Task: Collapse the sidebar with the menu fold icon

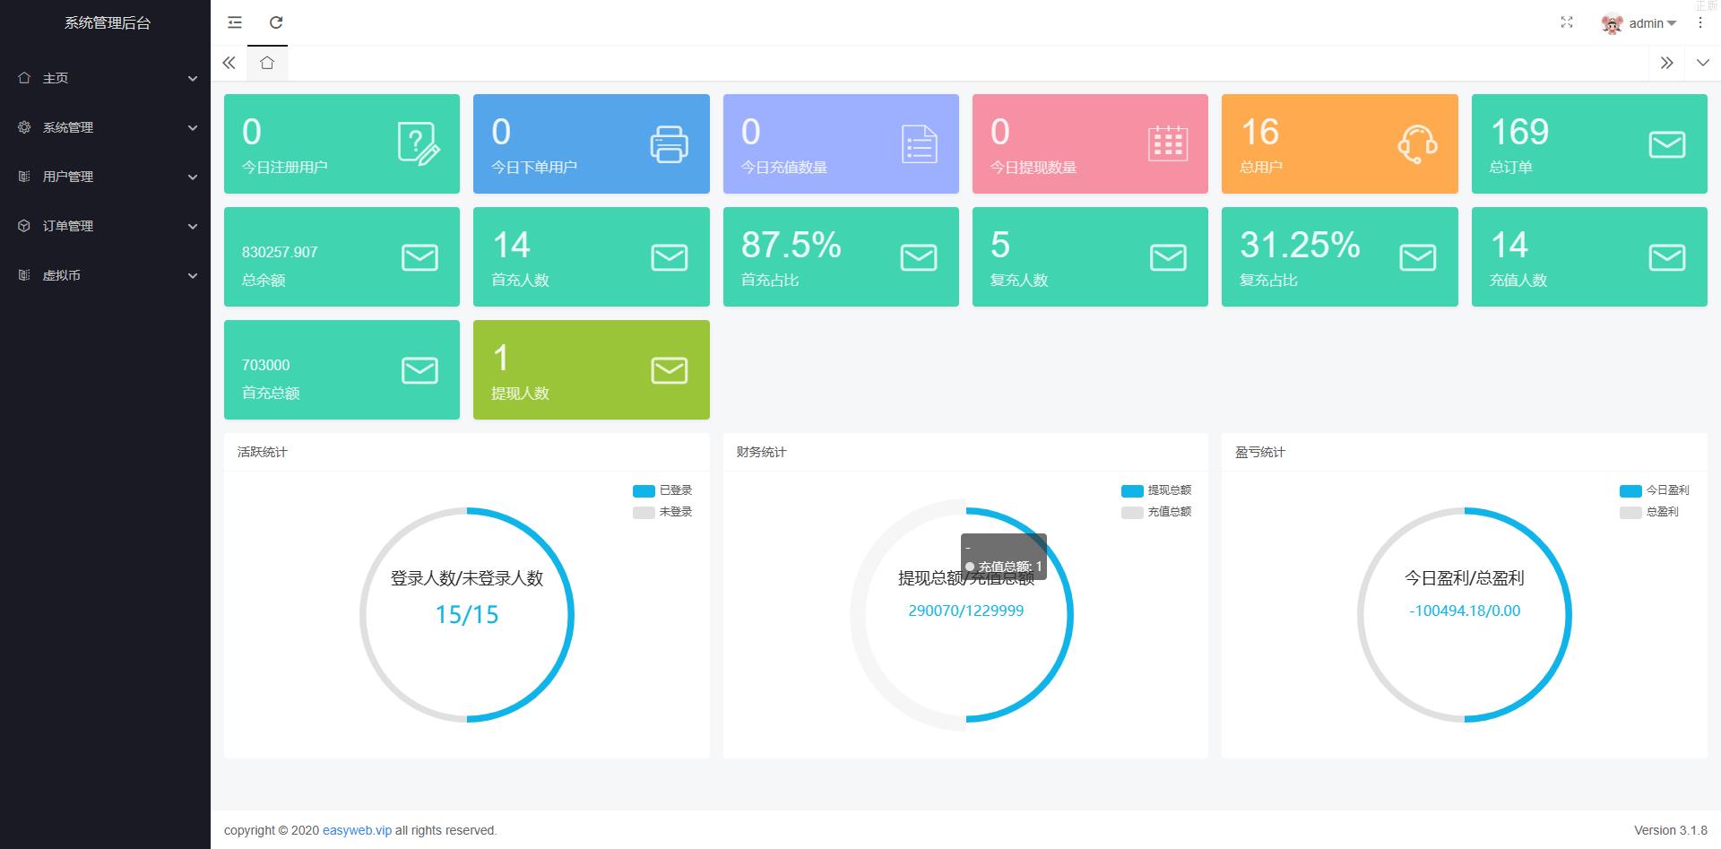Action: [x=235, y=22]
